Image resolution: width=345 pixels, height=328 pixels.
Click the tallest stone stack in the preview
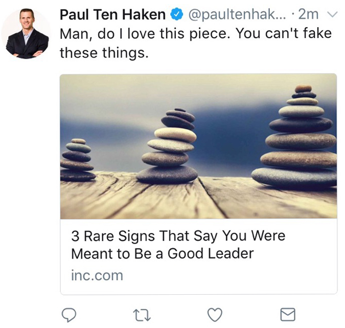coord(297,136)
